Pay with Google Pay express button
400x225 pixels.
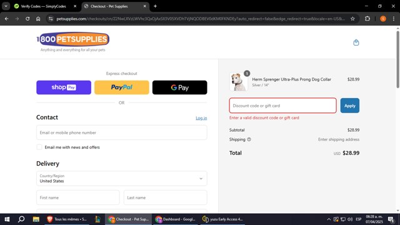pyautogui.click(x=180, y=87)
